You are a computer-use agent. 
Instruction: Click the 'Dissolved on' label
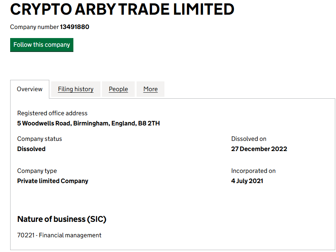point(249,139)
